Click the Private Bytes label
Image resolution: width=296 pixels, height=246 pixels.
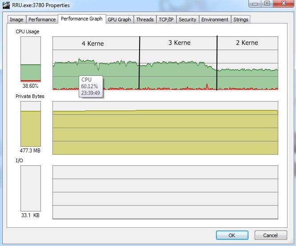(x=30, y=96)
